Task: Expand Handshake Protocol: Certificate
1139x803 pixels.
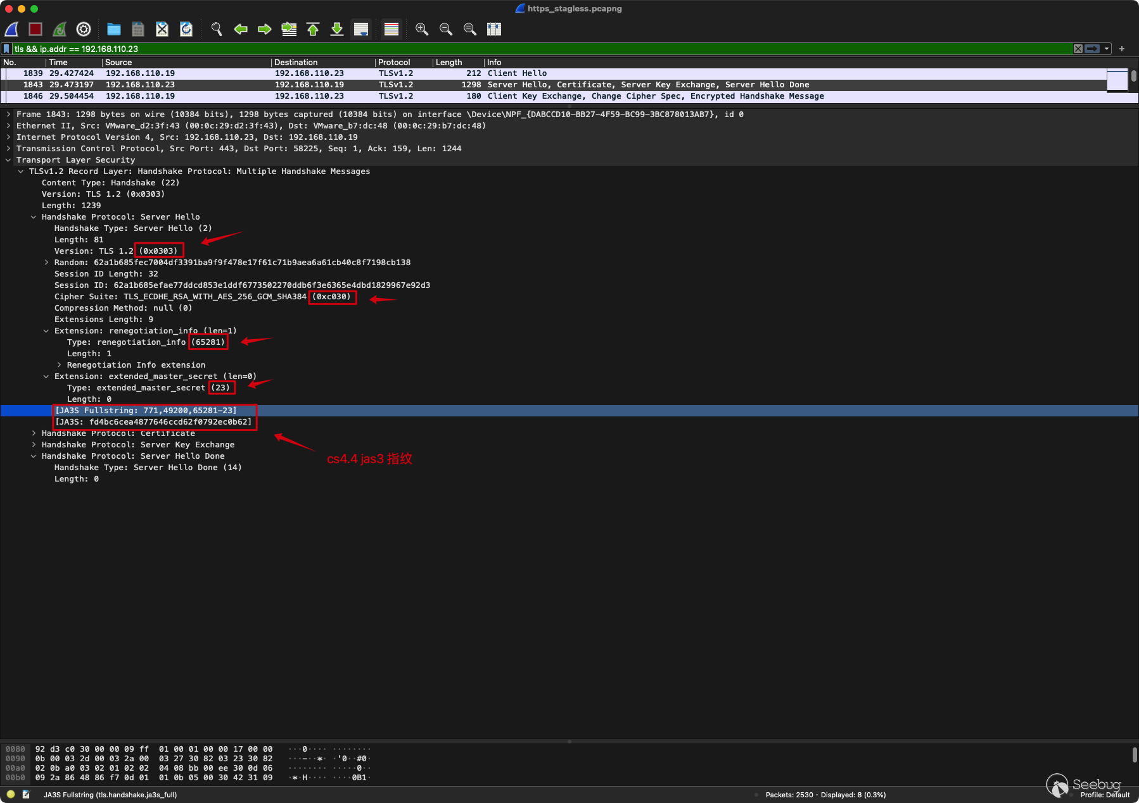Action: pyautogui.click(x=34, y=433)
